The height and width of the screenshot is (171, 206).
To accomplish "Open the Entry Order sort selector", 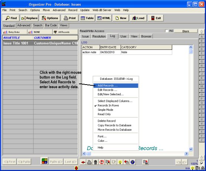I will (15, 32).
